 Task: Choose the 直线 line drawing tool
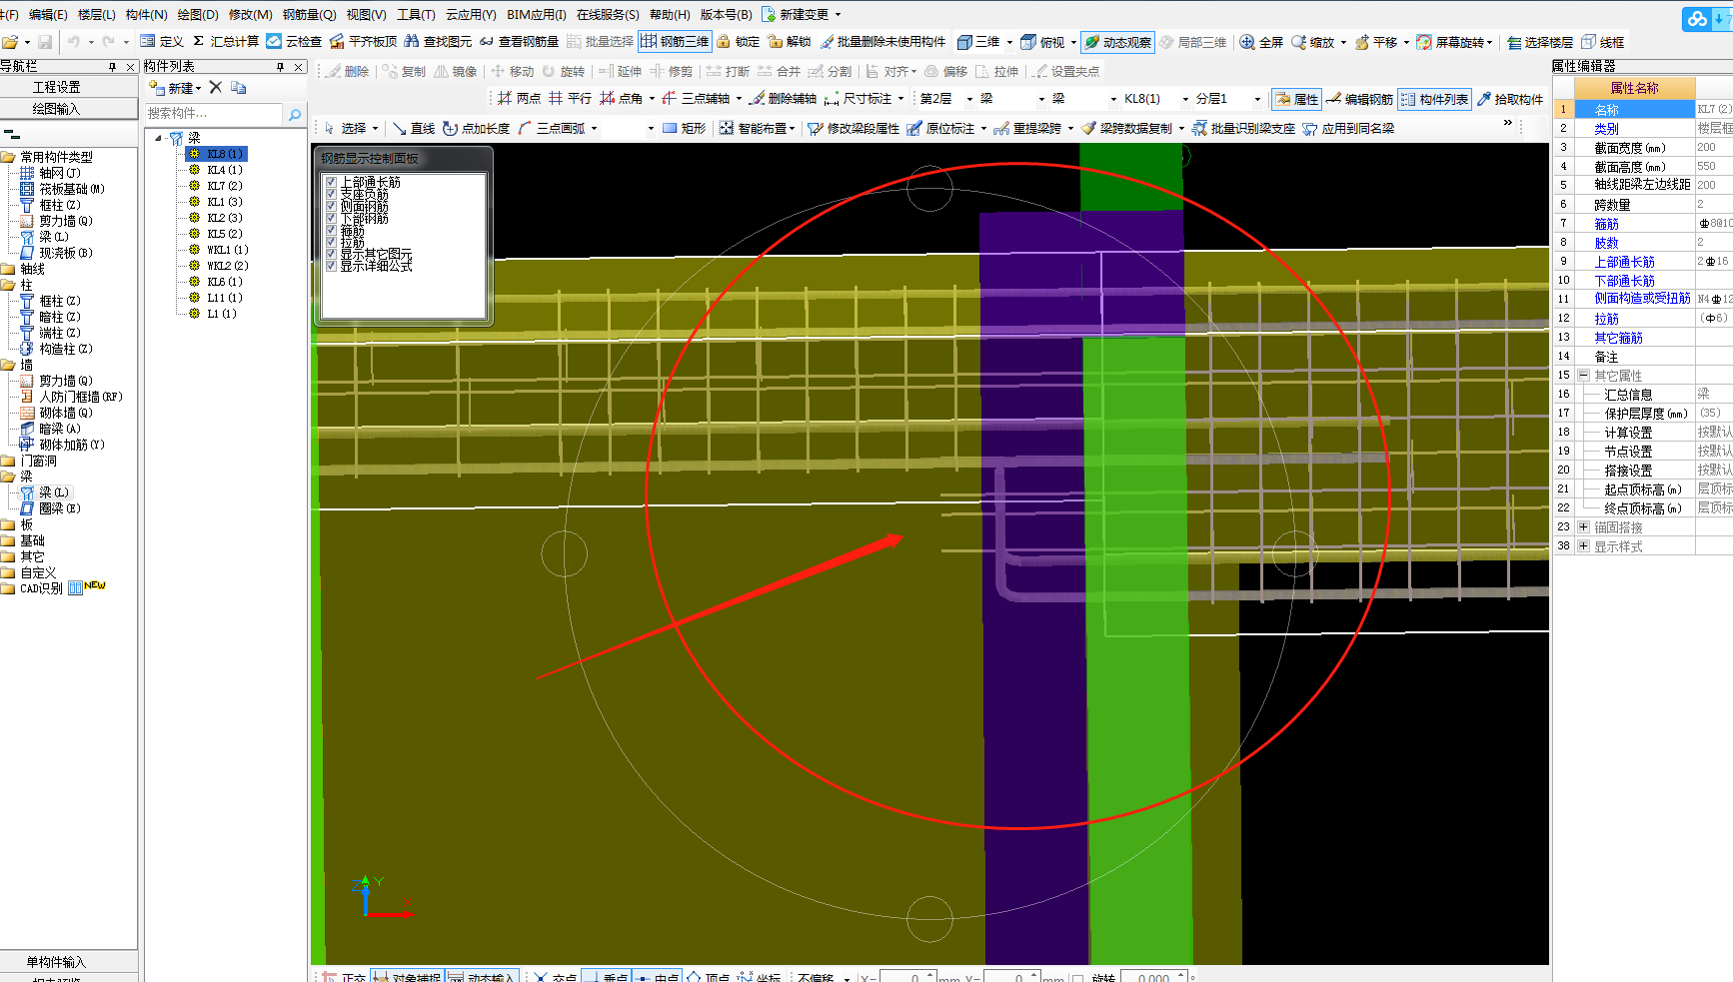tap(413, 128)
